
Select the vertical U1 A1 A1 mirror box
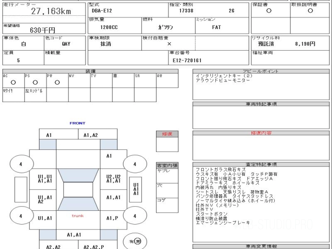(x=136, y=189)
